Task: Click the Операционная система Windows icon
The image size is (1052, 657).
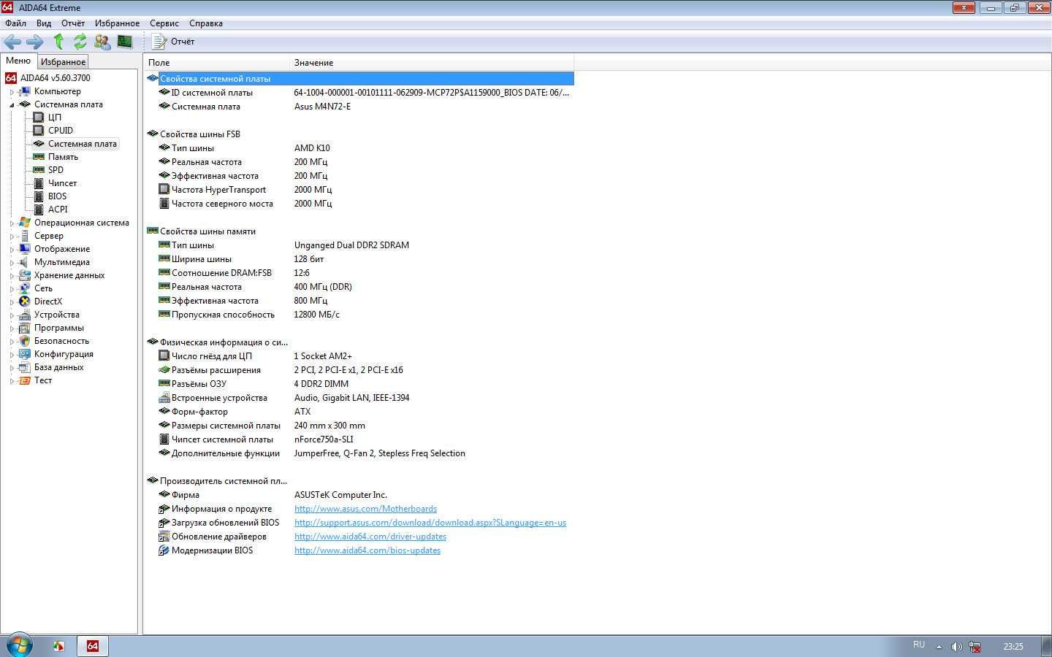Action: [25, 223]
